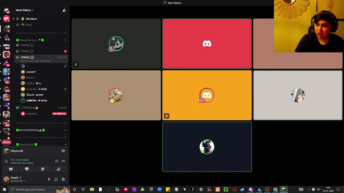
Task: Collapse unnamed category below C PRIVADO
Action: click(63, 123)
